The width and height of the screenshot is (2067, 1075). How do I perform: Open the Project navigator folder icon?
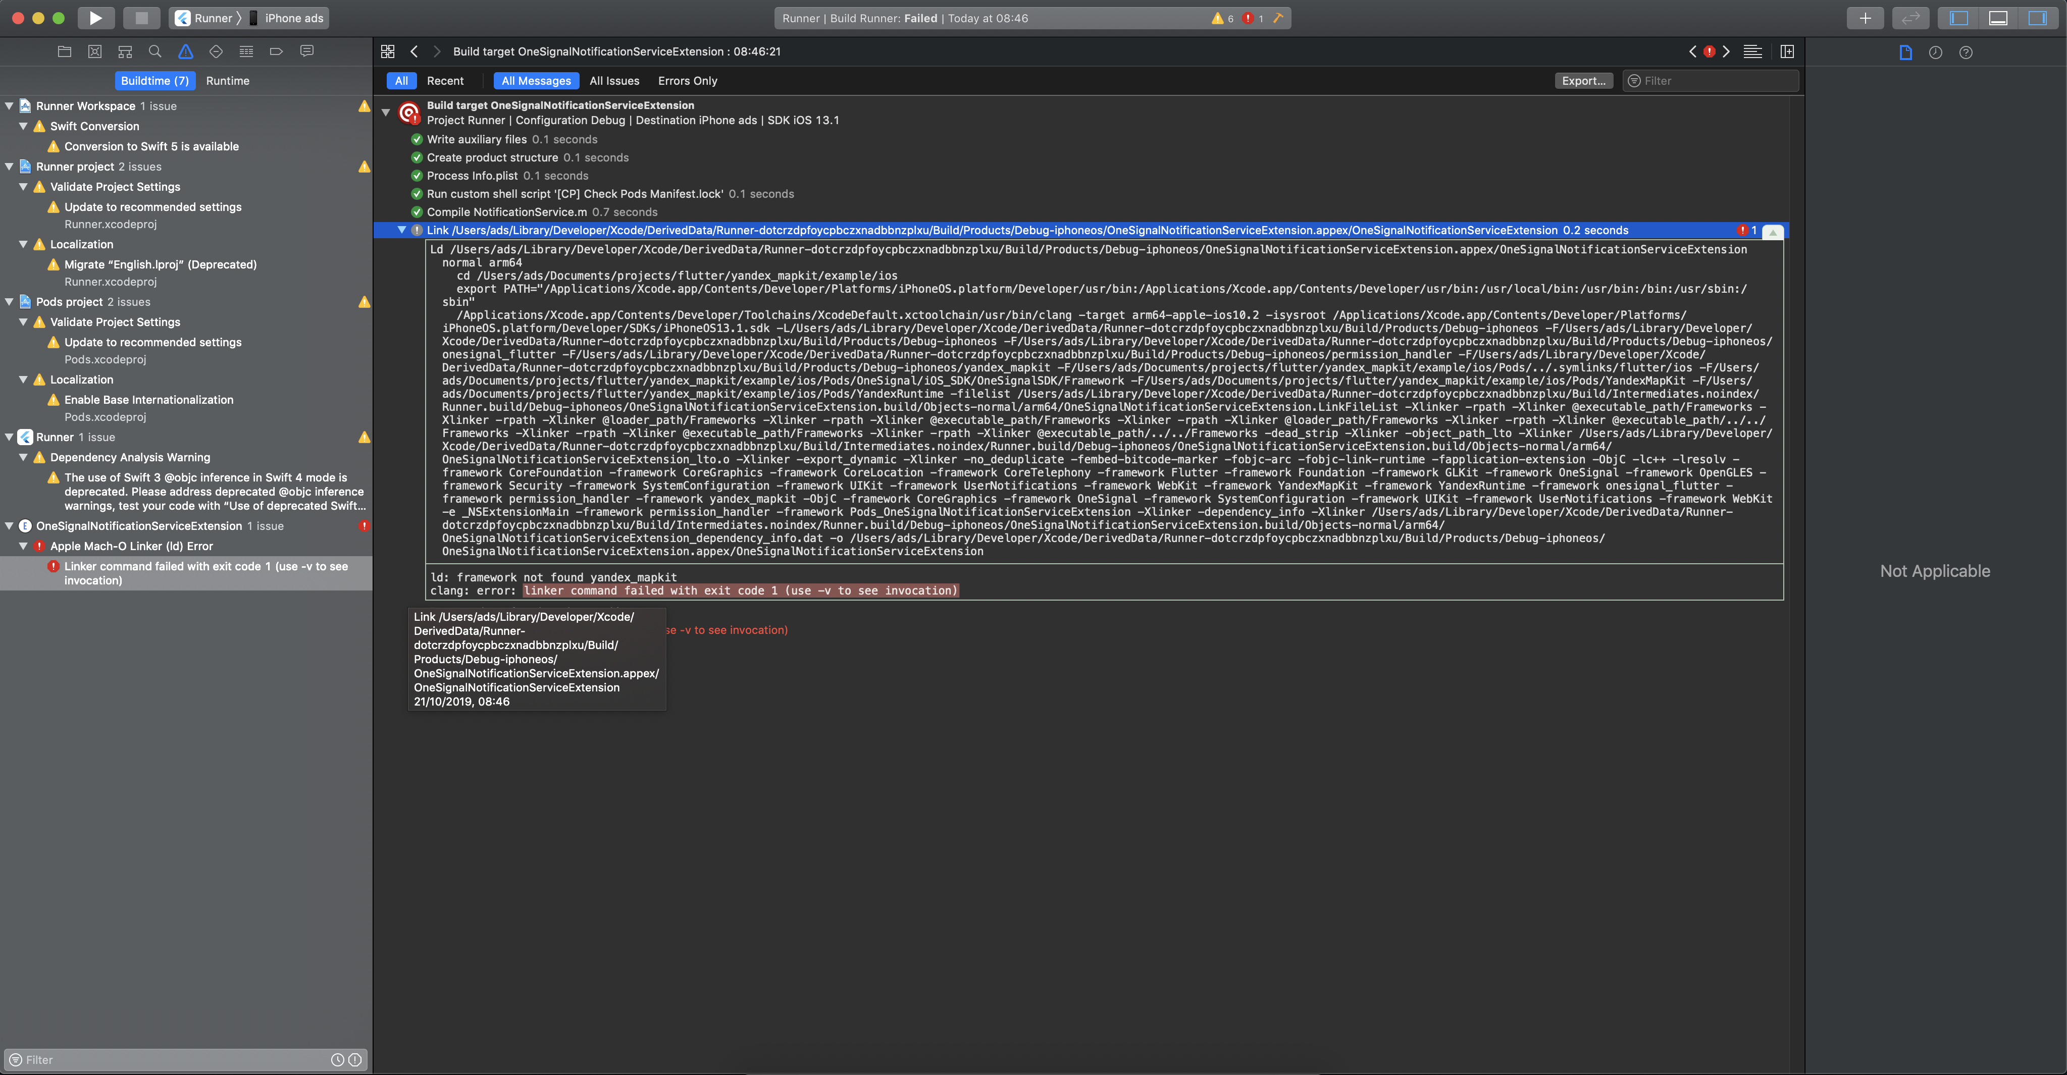point(65,51)
